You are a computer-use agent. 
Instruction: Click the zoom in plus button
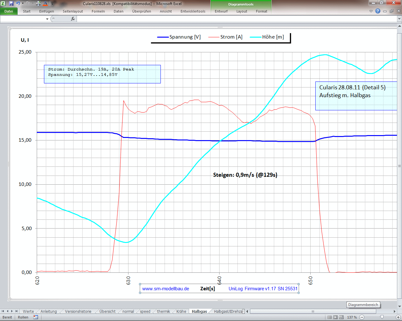399,317
